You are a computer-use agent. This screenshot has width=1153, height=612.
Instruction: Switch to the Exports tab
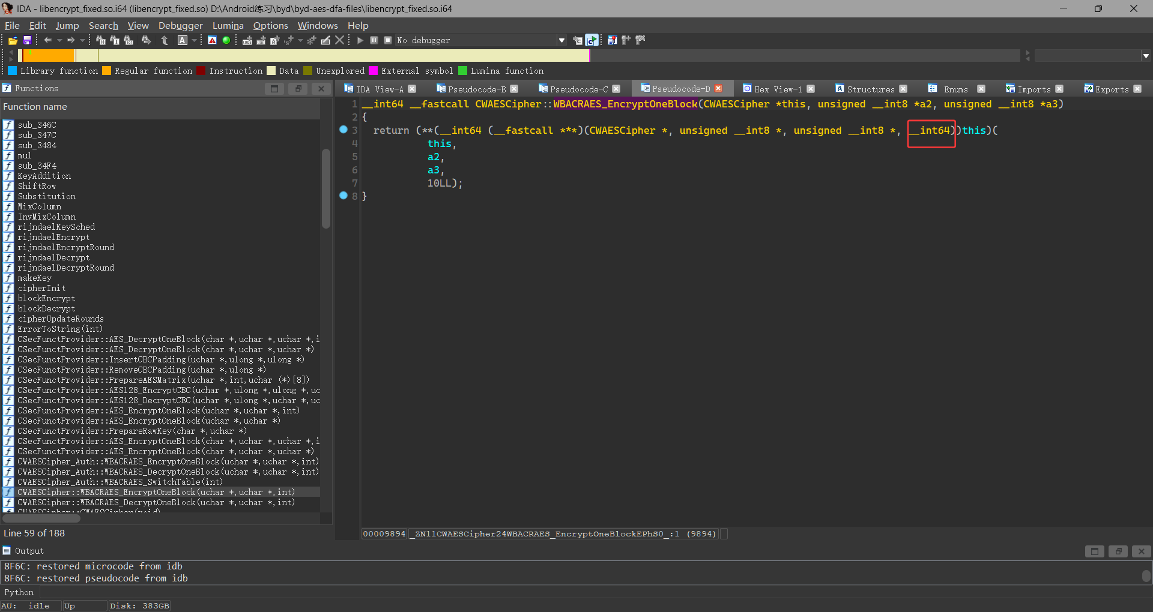pos(1112,89)
